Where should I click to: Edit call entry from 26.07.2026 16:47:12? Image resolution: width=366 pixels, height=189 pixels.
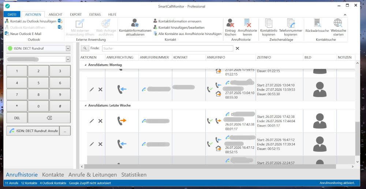[x=91, y=144]
